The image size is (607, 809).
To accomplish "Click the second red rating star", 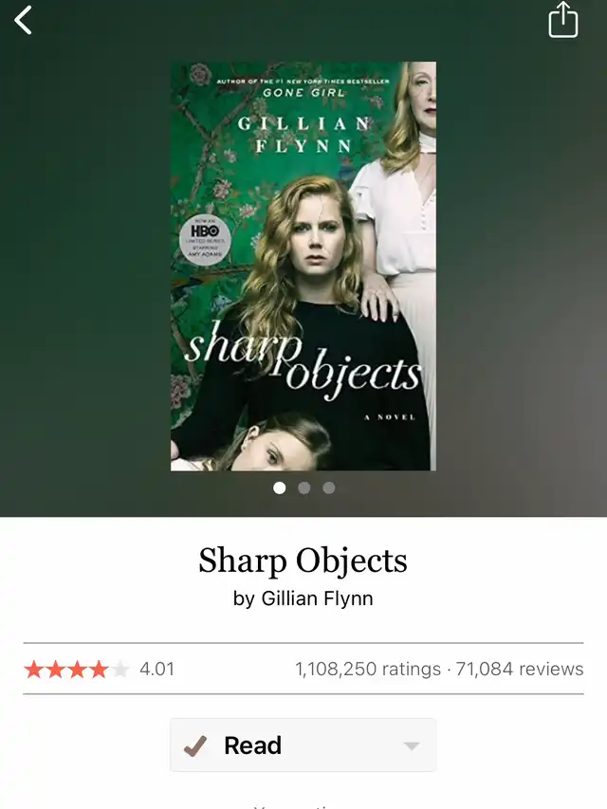I will coord(55,670).
